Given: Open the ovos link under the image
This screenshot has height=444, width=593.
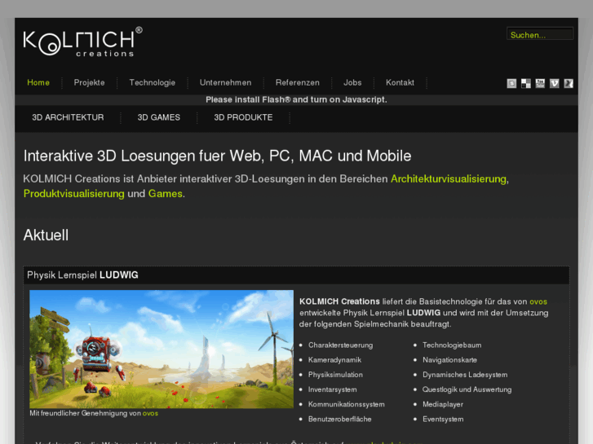Looking at the screenshot, I should pyautogui.click(x=150, y=413).
